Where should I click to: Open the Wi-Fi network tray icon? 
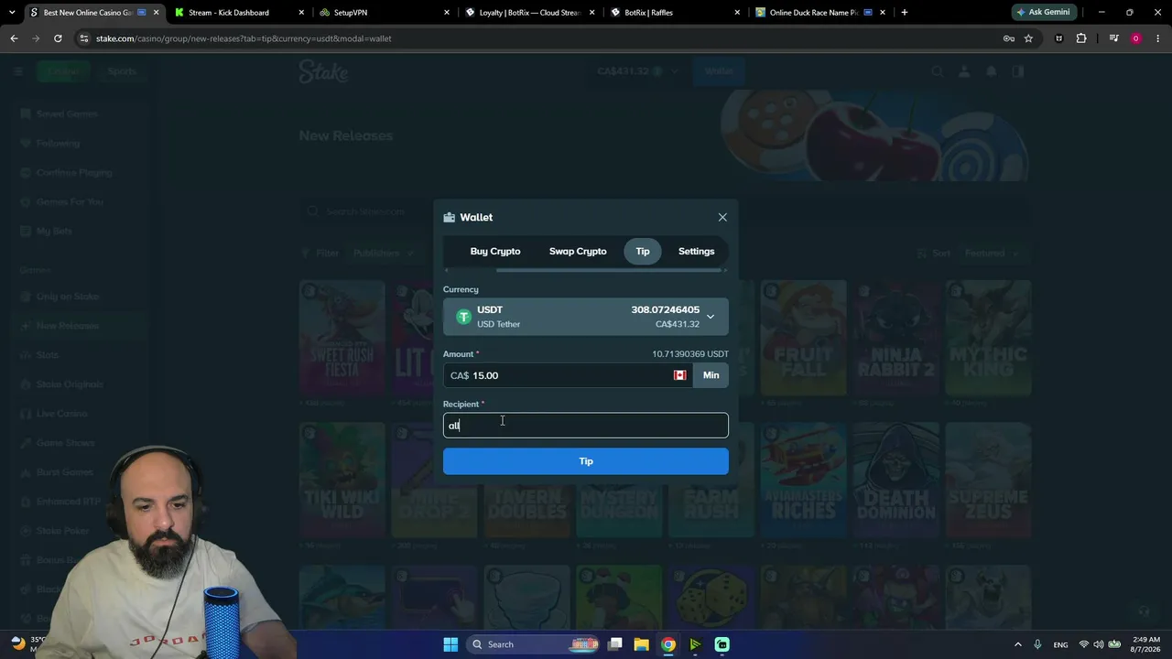pos(1084,644)
